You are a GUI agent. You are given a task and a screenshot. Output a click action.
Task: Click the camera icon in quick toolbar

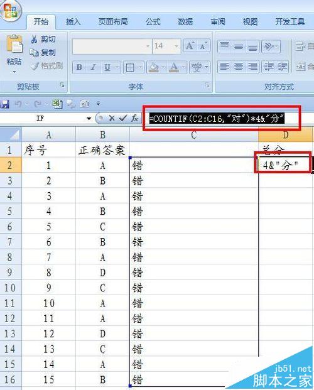[x=85, y=104]
